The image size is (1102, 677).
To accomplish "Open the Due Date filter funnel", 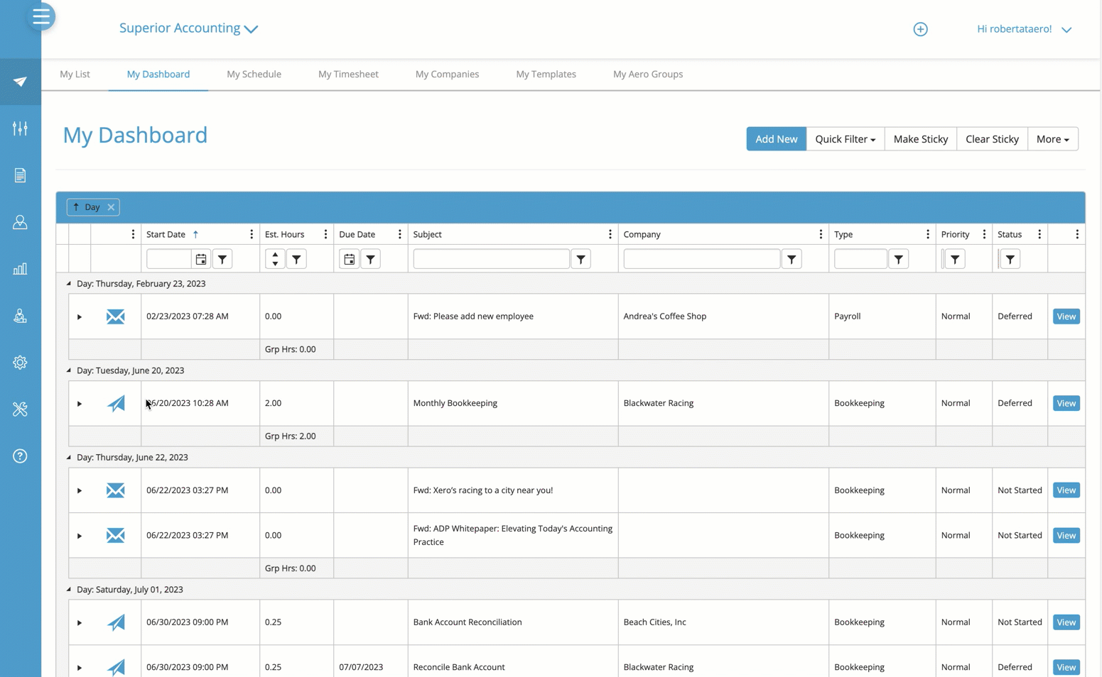I will tap(370, 259).
